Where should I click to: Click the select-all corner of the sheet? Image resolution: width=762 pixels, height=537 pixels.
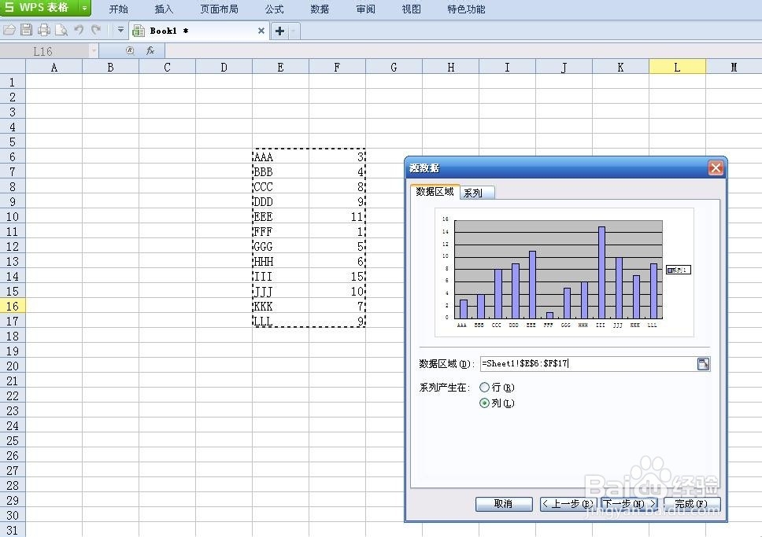coord(13,67)
